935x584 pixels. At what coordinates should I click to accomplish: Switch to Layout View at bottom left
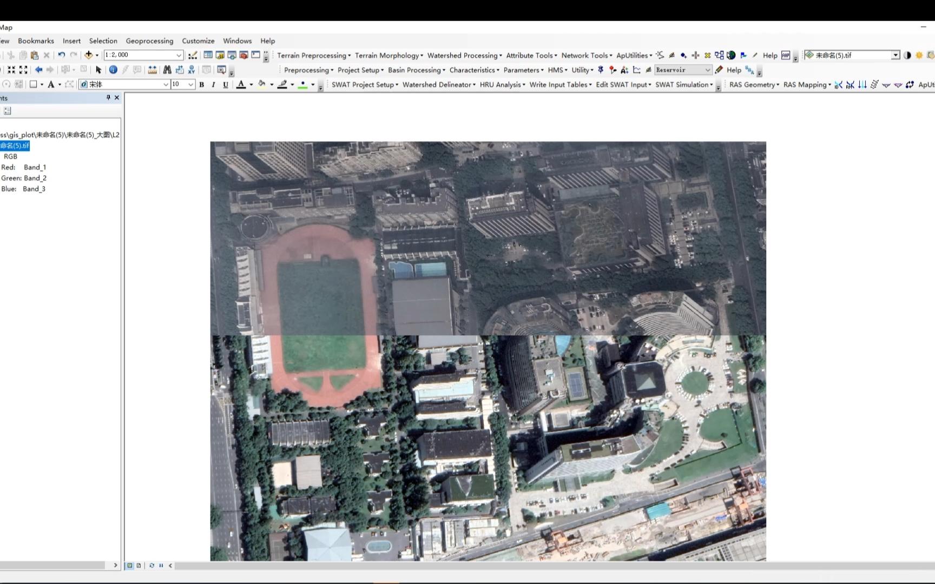139,566
